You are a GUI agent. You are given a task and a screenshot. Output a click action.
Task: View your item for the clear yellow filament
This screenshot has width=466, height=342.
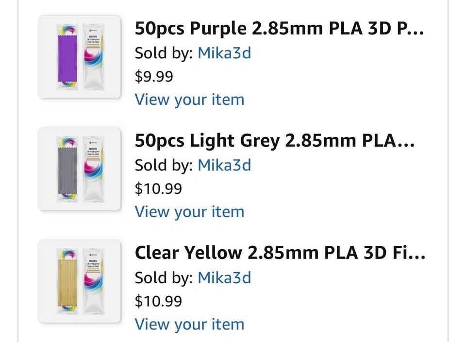pyautogui.click(x=189, y=324)
